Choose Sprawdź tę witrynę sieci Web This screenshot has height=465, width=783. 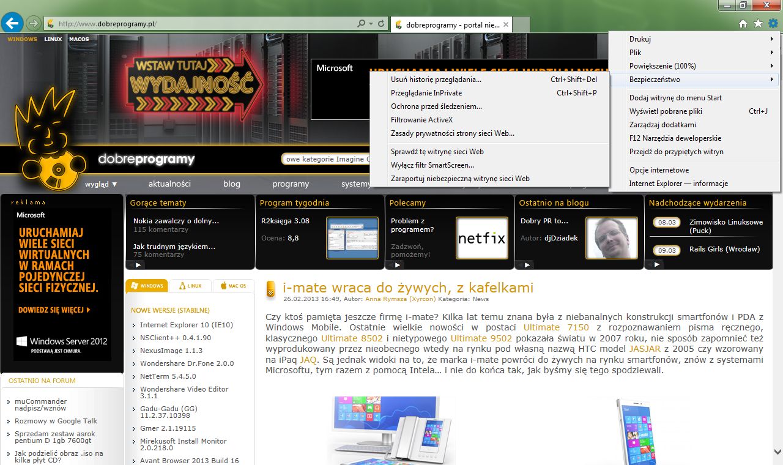tap(490, 152)
